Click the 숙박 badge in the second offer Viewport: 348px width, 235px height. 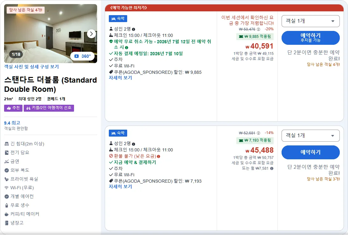[118, 133]
